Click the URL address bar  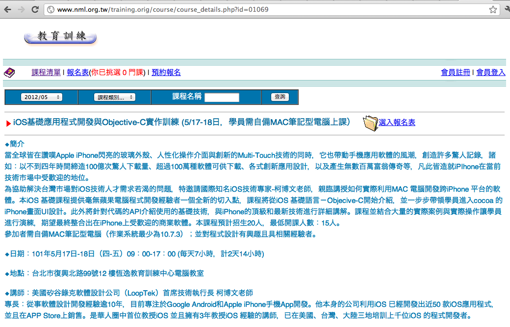272,9
